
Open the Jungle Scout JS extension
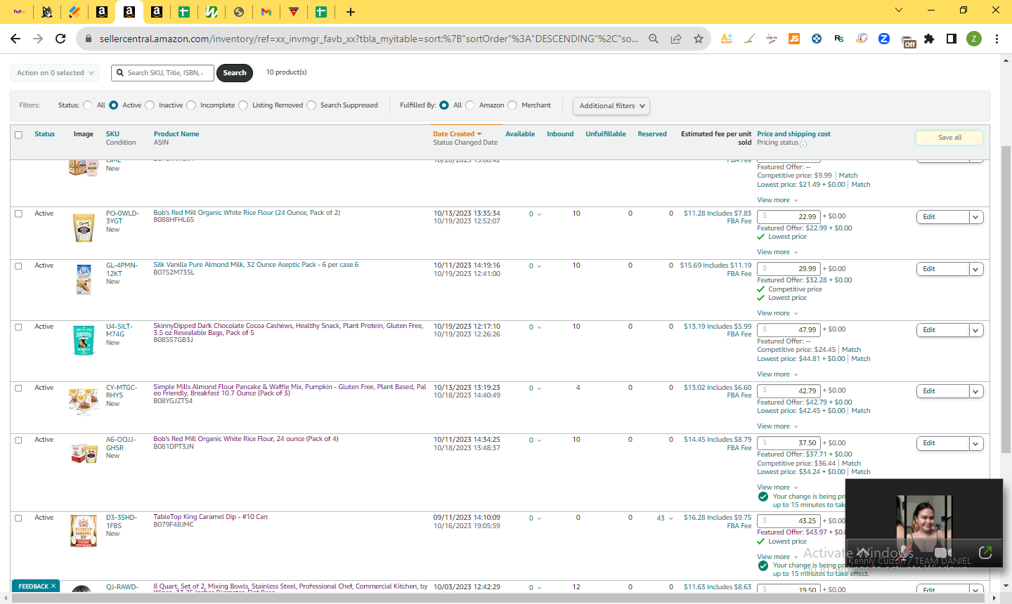pos(794,39)
